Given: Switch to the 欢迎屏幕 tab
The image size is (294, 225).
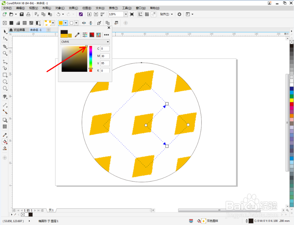Looking at the screenshot, I should (17, 30).
